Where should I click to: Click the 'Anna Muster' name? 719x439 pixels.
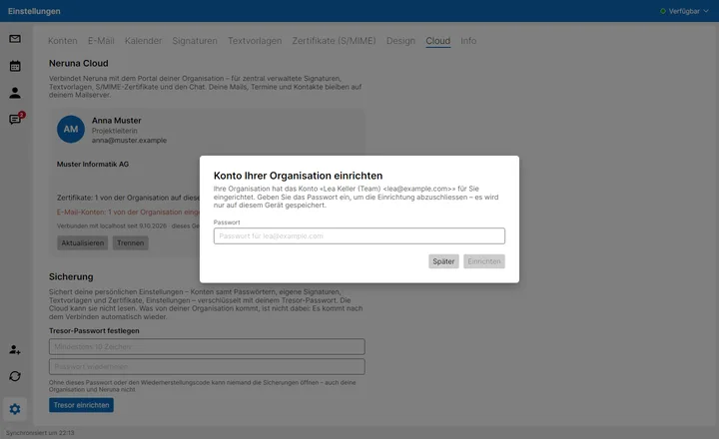[117, 121]
